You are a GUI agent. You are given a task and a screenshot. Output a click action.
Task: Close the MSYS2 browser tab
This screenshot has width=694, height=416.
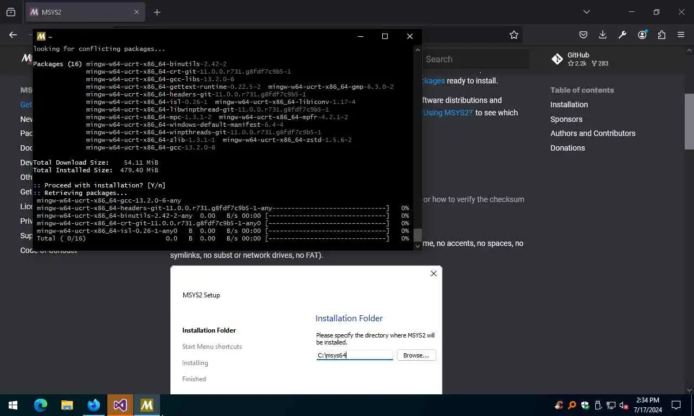click(137, 12)
